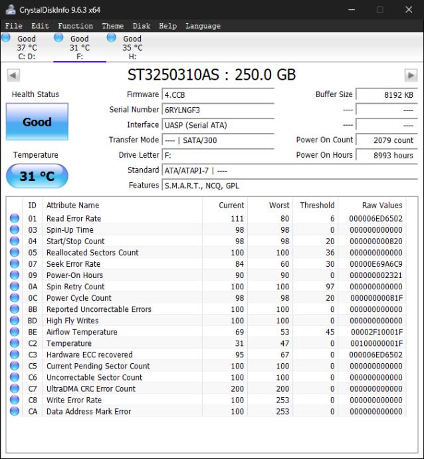
Task: Click the Power On Hours field 8993 hours
Action: point(387,156)
